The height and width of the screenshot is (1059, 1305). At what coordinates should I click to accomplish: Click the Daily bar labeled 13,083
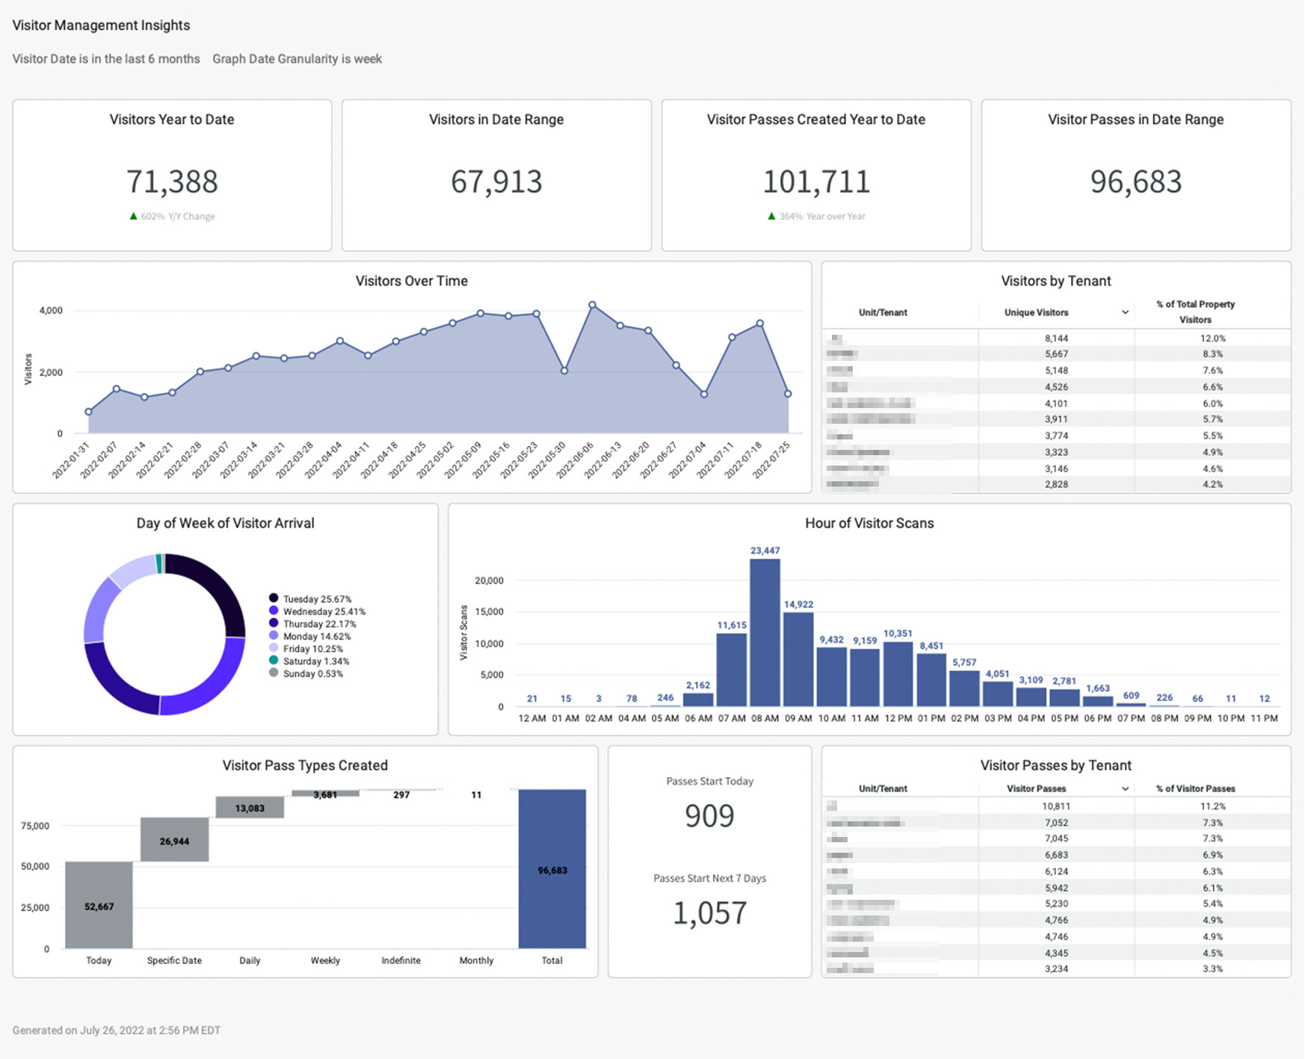(250, 807)
